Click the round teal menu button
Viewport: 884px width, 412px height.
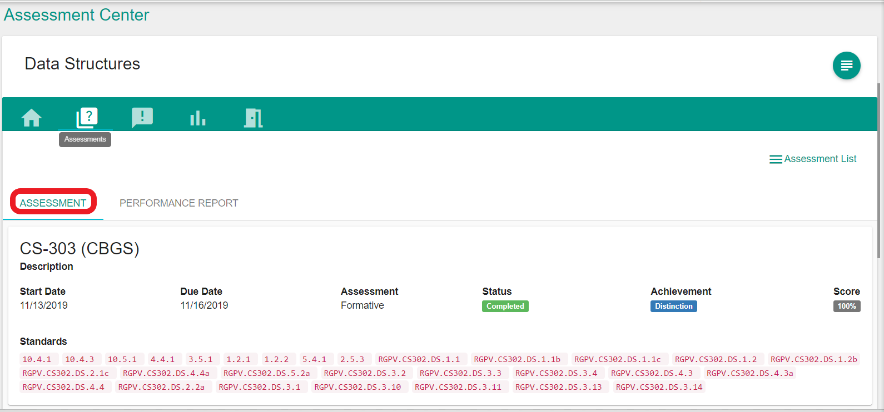(846, 66)
